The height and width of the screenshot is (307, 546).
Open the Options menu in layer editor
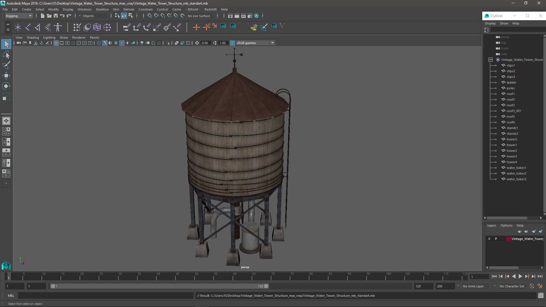(x=506, y=225)
